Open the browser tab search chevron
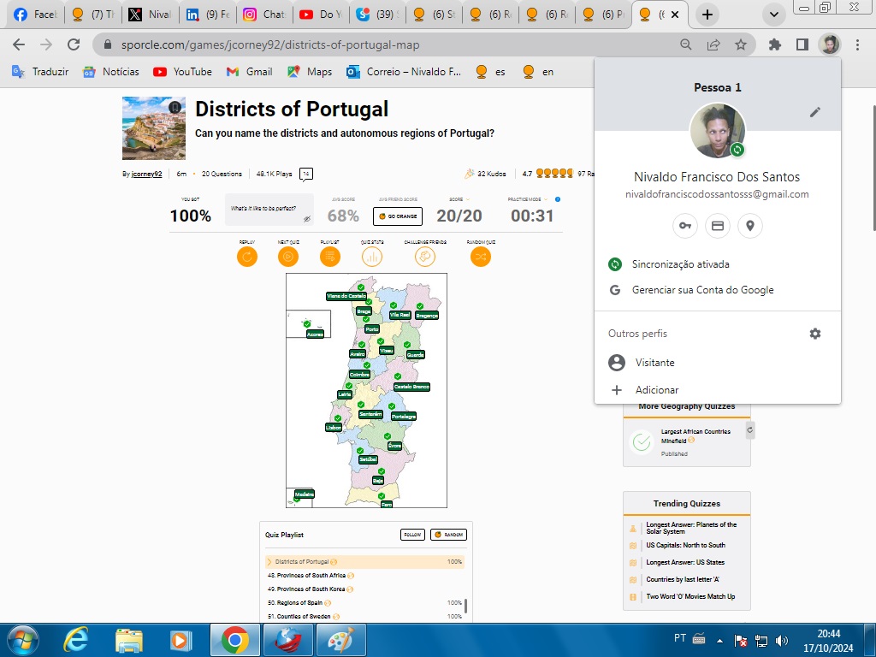 click(x=772, y=15)
